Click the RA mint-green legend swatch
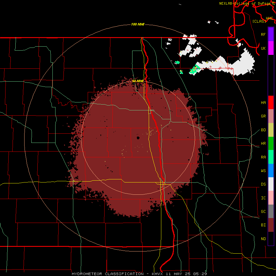 (x=271, y=157)
